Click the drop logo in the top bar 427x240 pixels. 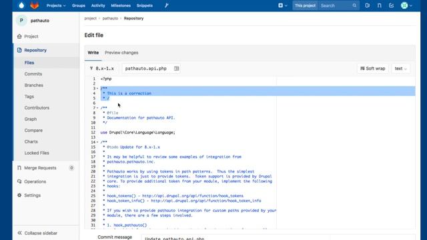coord(21,5)
